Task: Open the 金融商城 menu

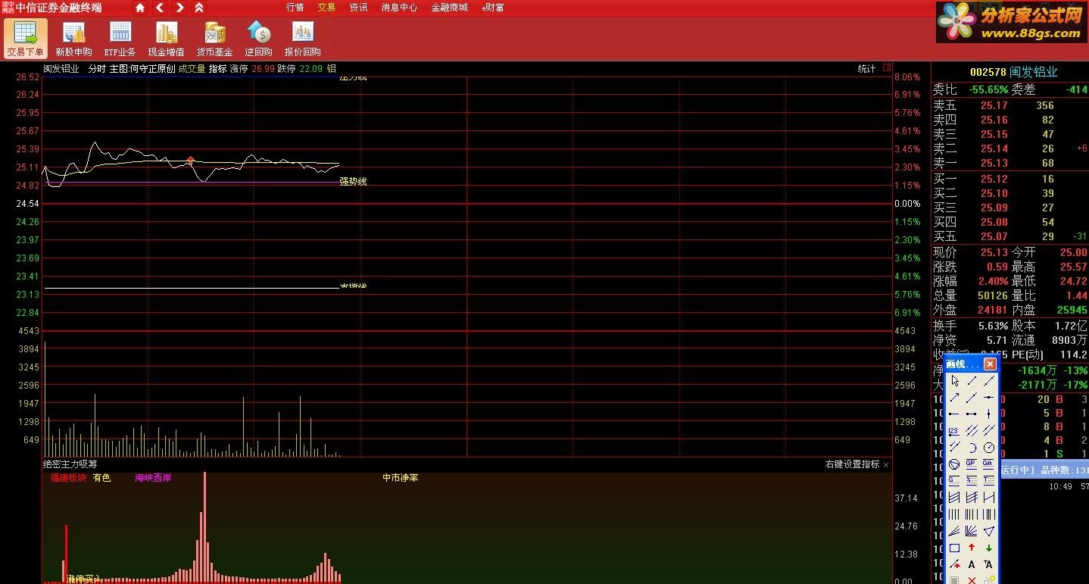Action: 449,8
